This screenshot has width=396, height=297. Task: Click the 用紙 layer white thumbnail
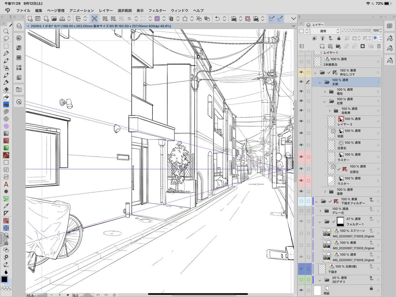click(317, 290)
